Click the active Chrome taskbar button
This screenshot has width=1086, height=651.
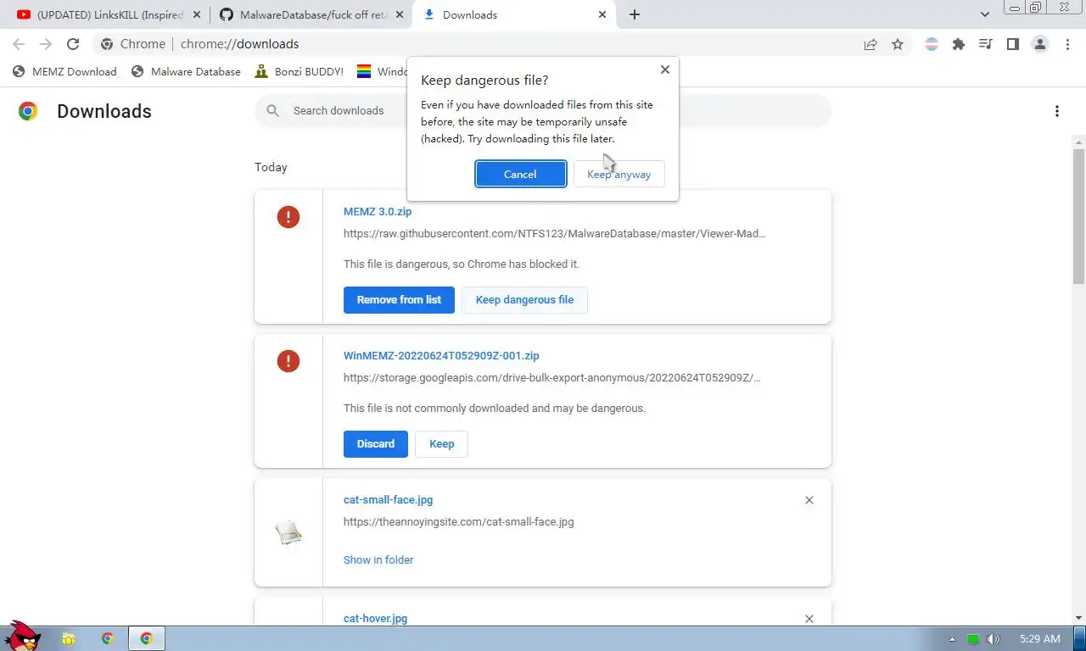(146, 639)
